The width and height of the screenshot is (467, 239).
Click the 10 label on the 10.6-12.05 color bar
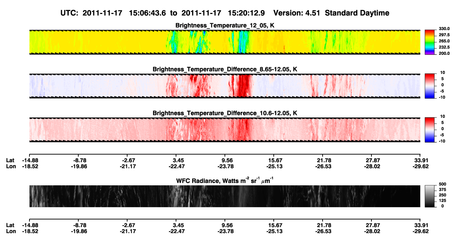442,116
